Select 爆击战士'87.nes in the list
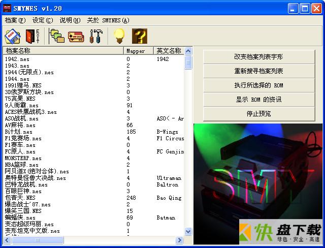The image size is (325, 248). pyautogui.click(x=27, y=204)
